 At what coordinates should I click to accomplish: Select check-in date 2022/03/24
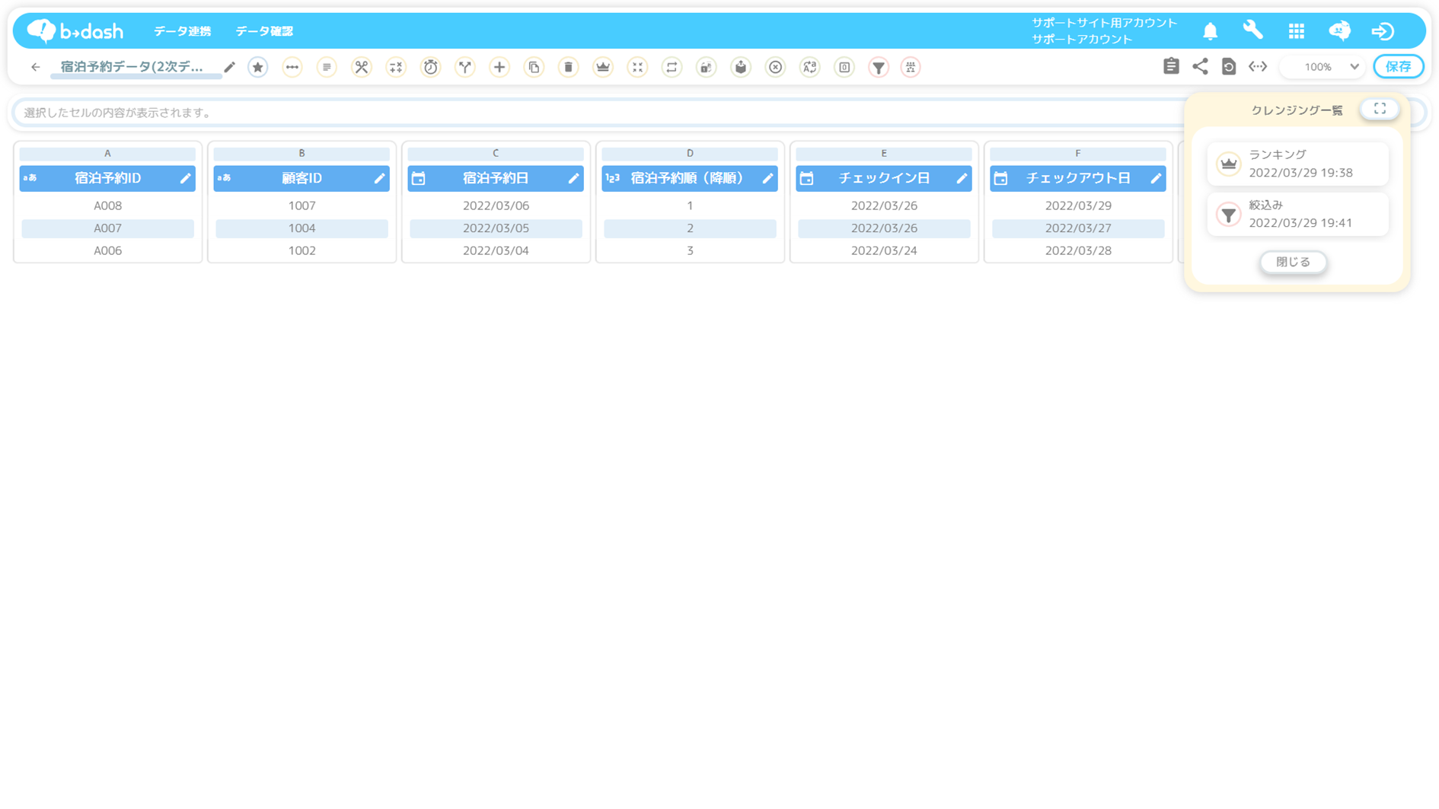coord(884,250)
